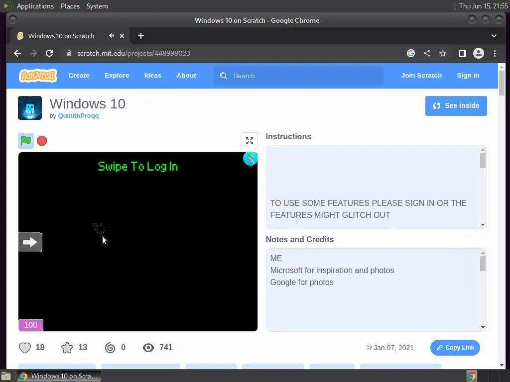
Task: Click taskbar Windows 10 on Scratch window button
Action: click(59, 376)
